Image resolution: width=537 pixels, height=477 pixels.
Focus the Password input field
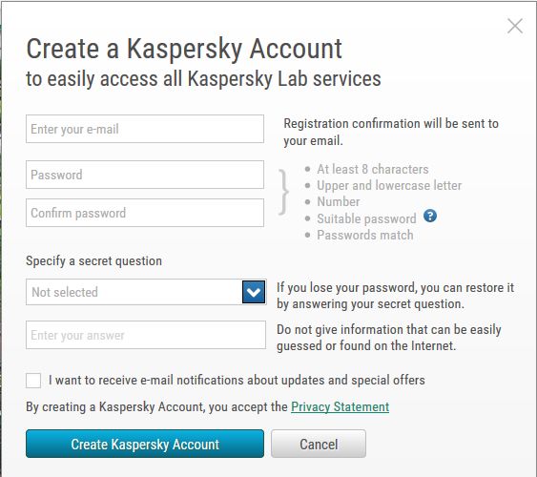click(x=145, y=175)
